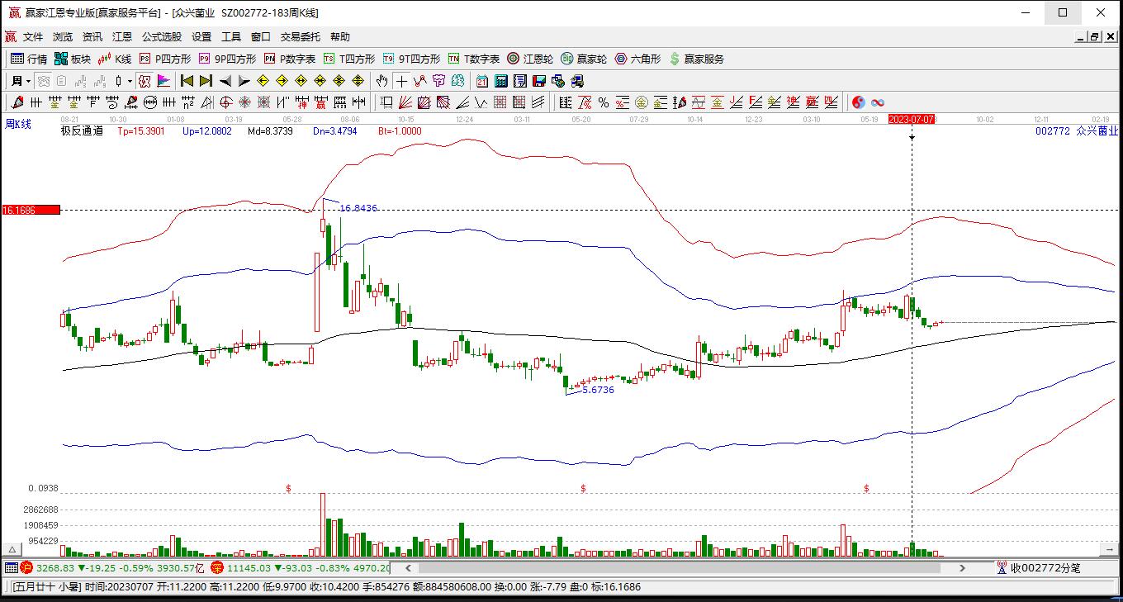Viewport: 1123px width, 602px height.
Task: Step chart backward with left black arrow
Action: point(225,81)
